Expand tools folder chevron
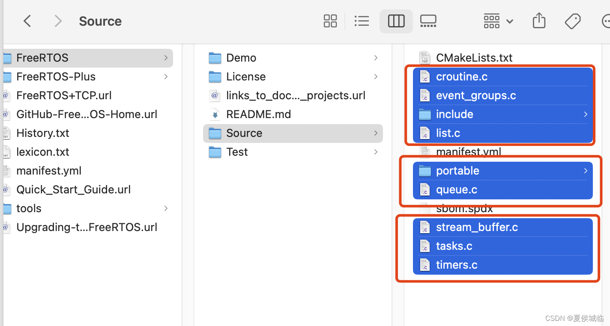 (166, 208)
